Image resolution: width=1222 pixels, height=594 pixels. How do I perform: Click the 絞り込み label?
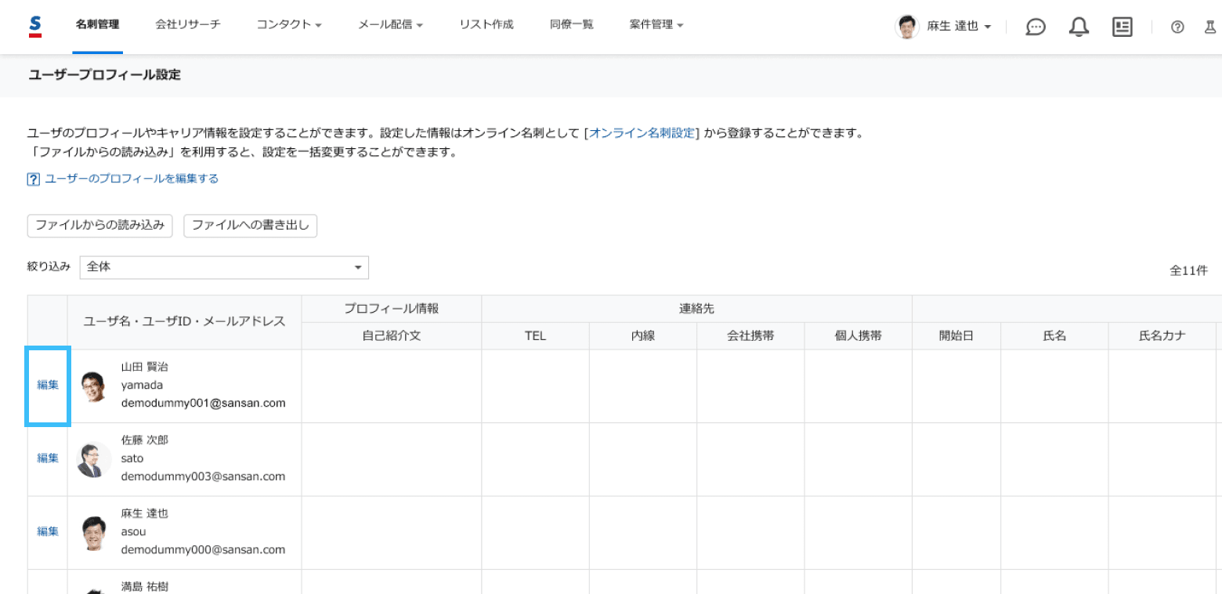(49, 267)
